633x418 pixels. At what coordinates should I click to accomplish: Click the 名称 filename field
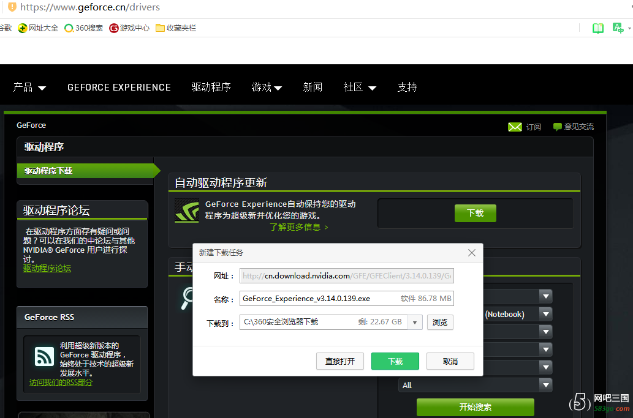click(x=347, y=299)
